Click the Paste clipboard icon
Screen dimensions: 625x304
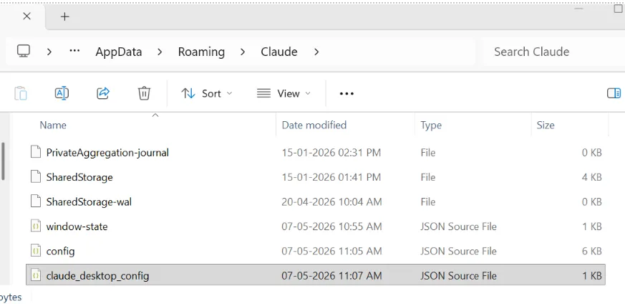(x=21, y=93)
